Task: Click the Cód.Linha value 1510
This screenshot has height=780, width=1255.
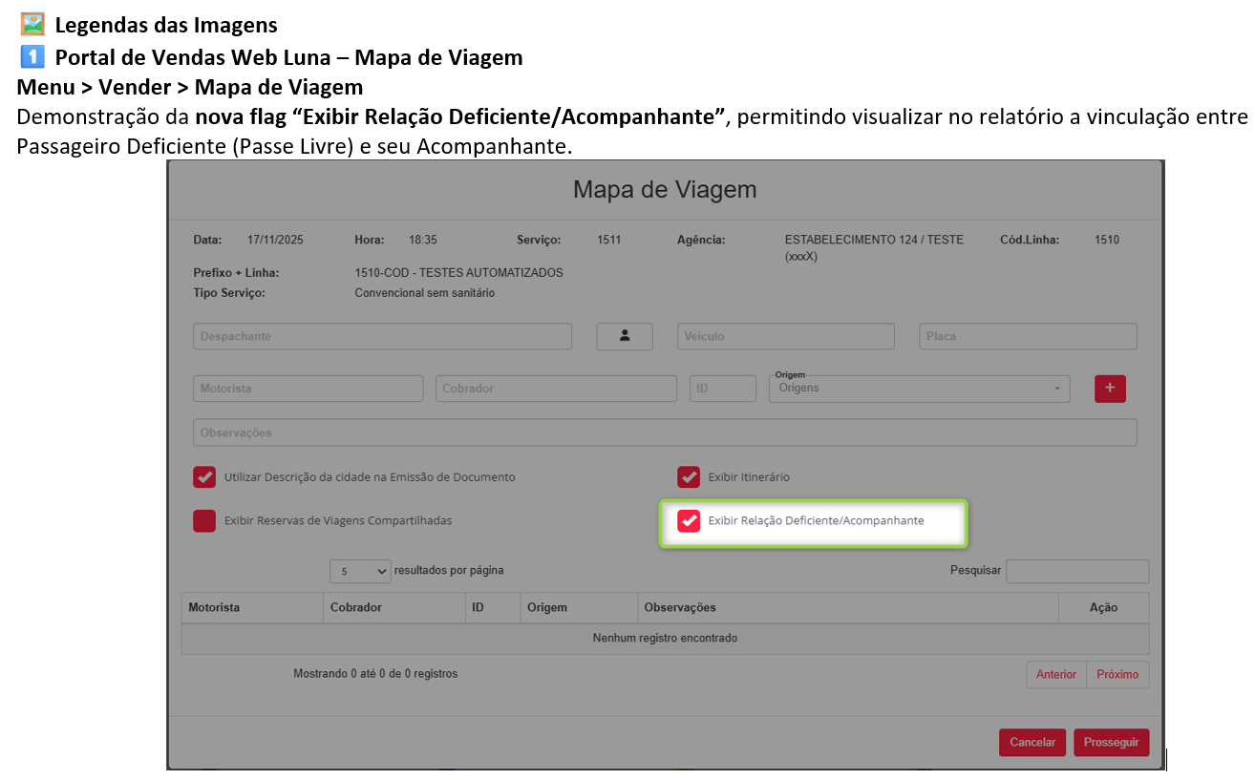Action: click(1107, 241)
